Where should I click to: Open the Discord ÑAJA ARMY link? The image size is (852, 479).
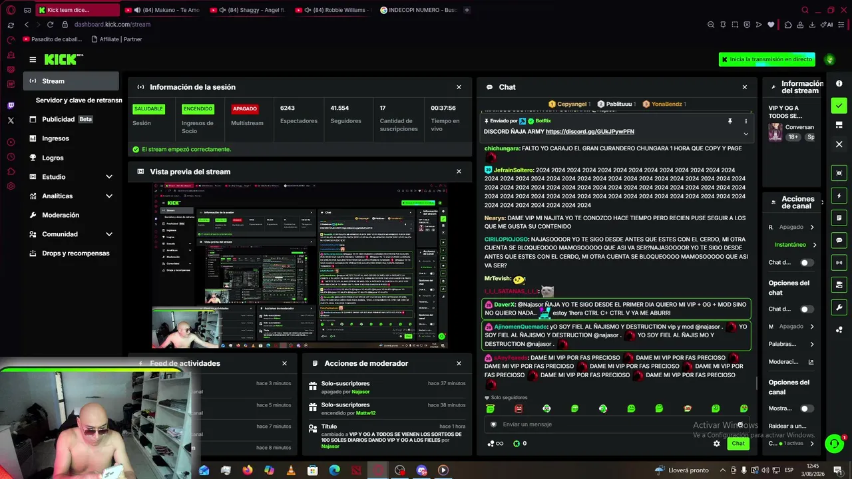590,132
